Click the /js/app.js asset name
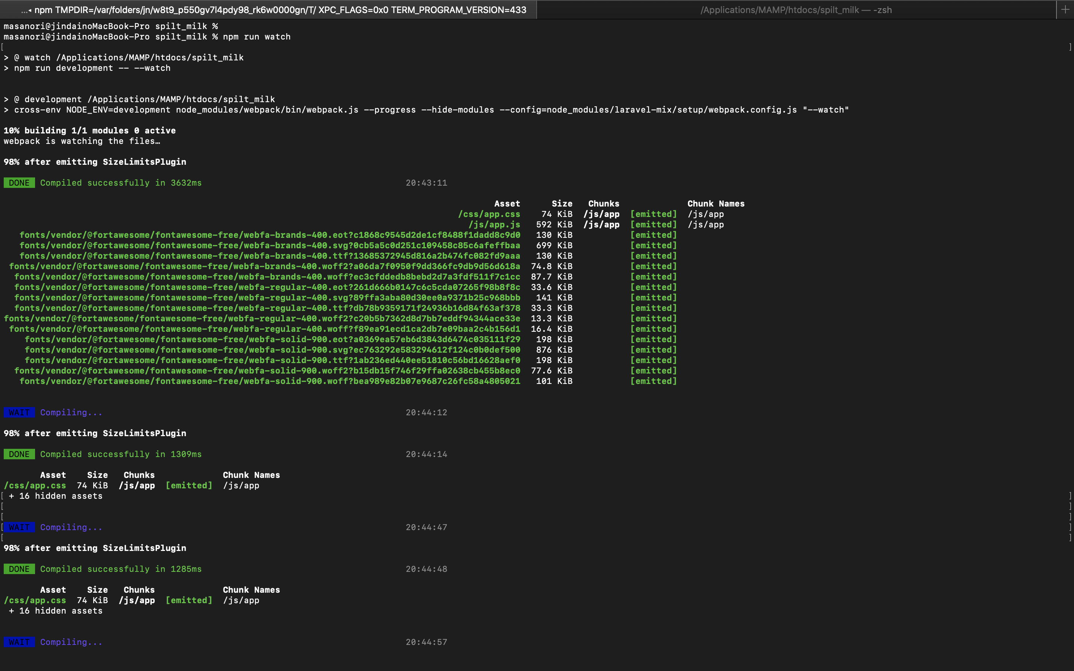Screen dimensions: 1074x671 (494, 224)
